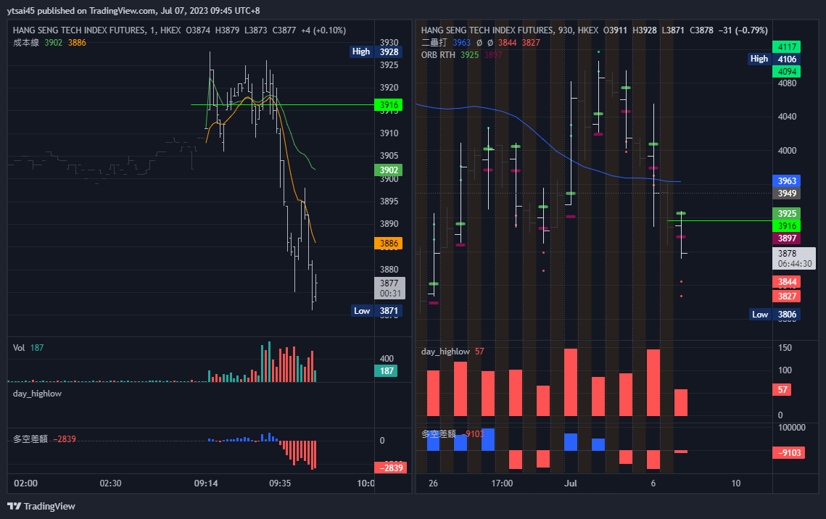The height and width of the screenshot is (519, 826).
Task: Click the 400 volume axis tick
Action: 387,359
